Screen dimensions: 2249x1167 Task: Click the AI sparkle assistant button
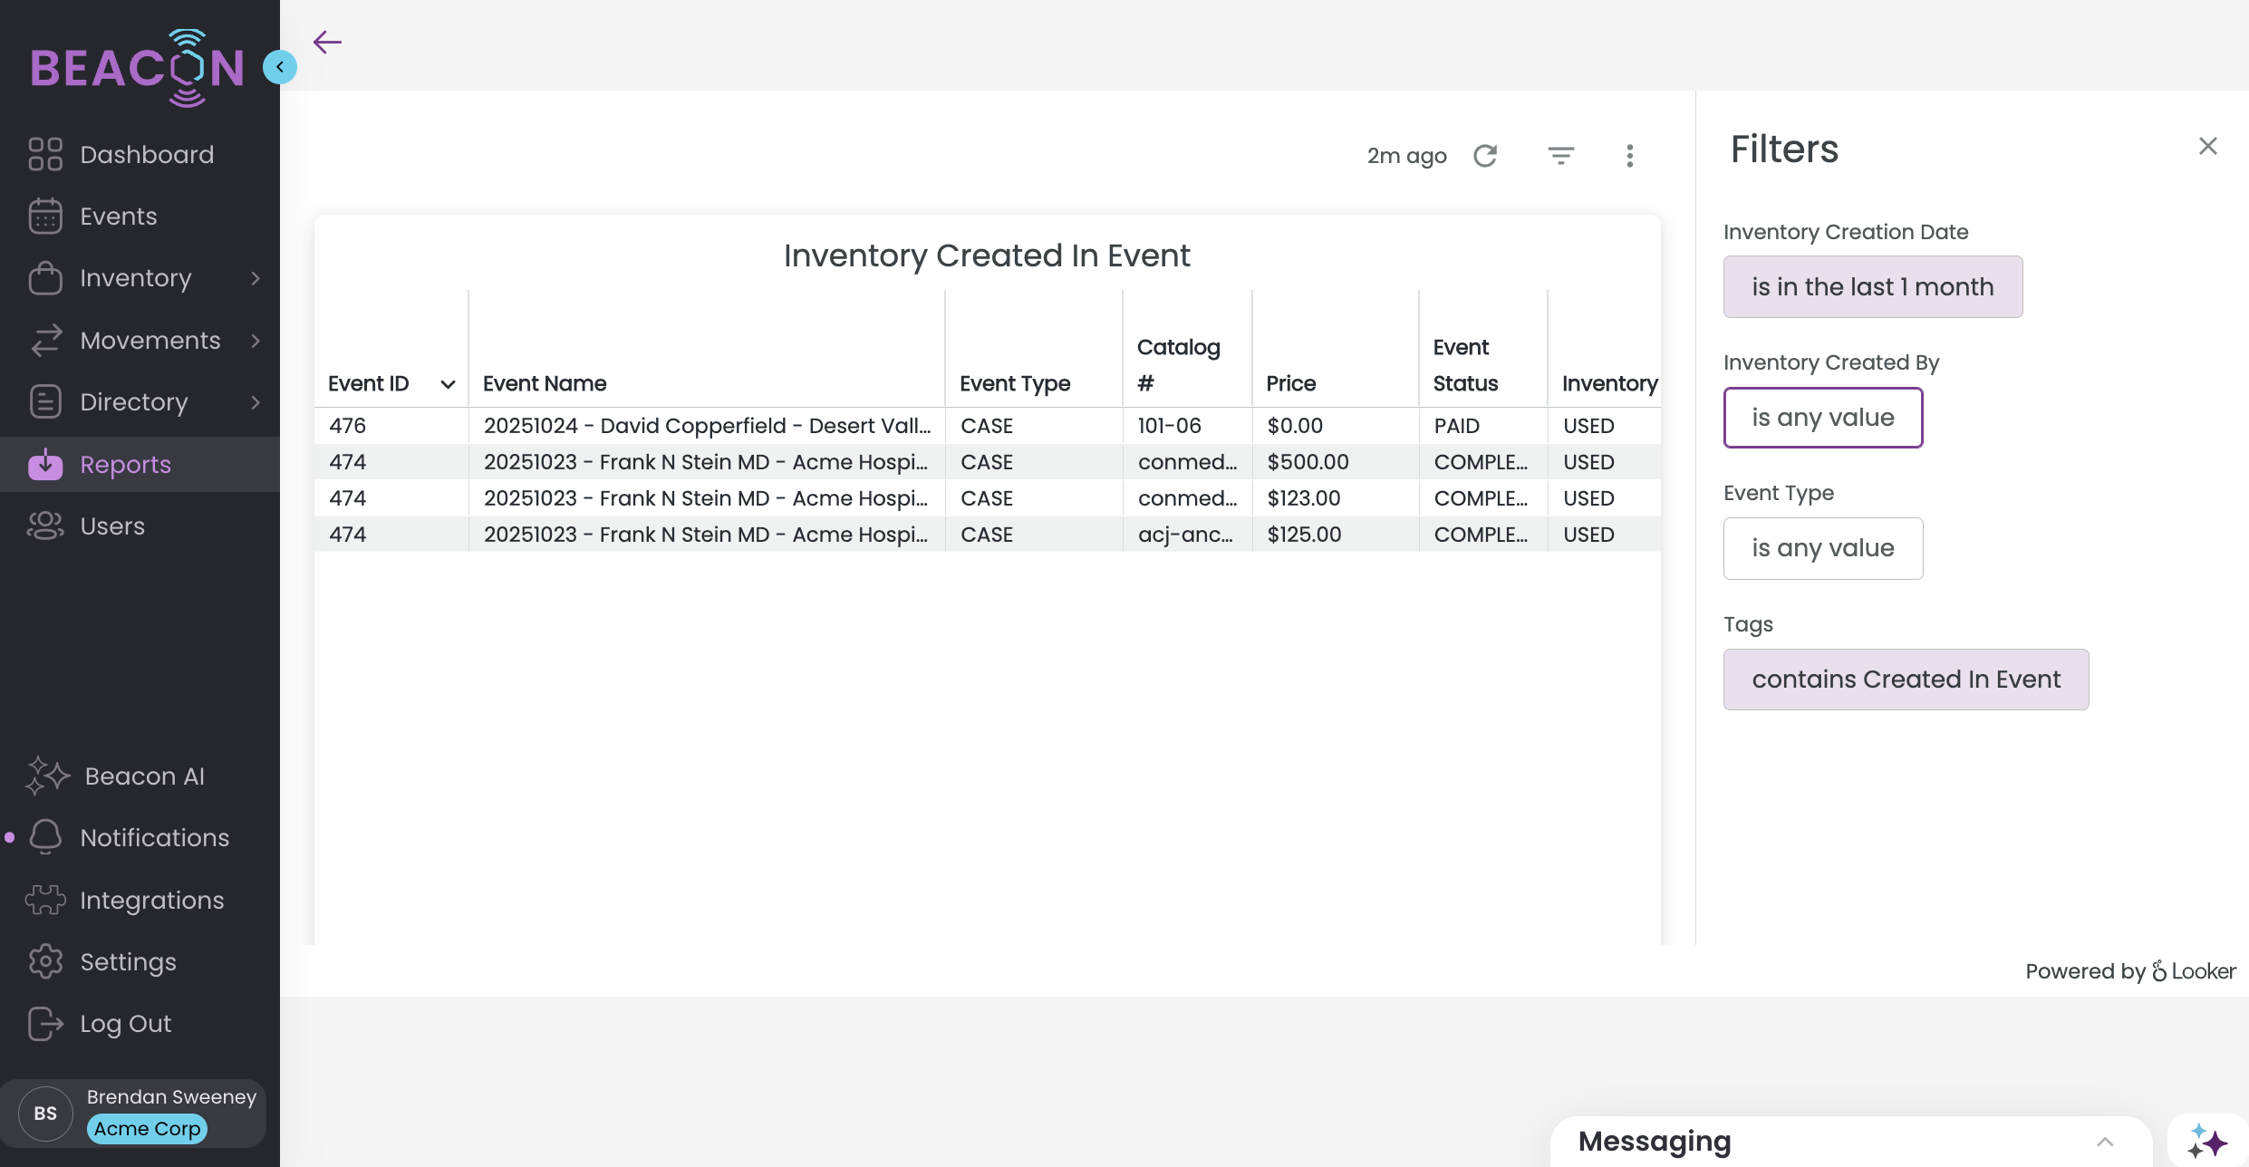(x=2207, y=1141)
